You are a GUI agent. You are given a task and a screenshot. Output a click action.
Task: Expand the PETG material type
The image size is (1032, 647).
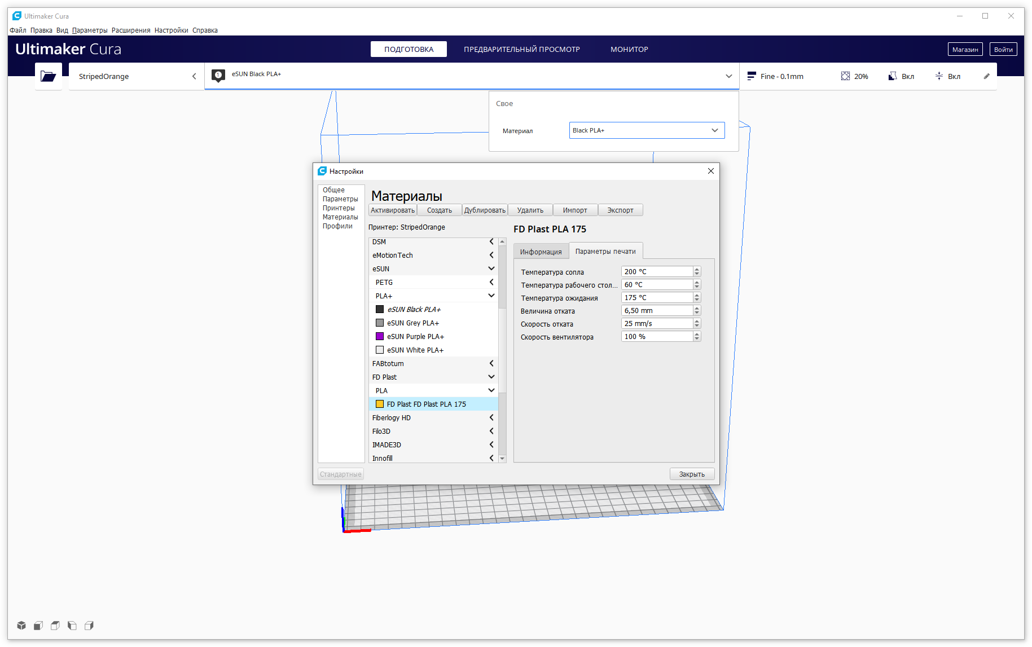[491, 282]
